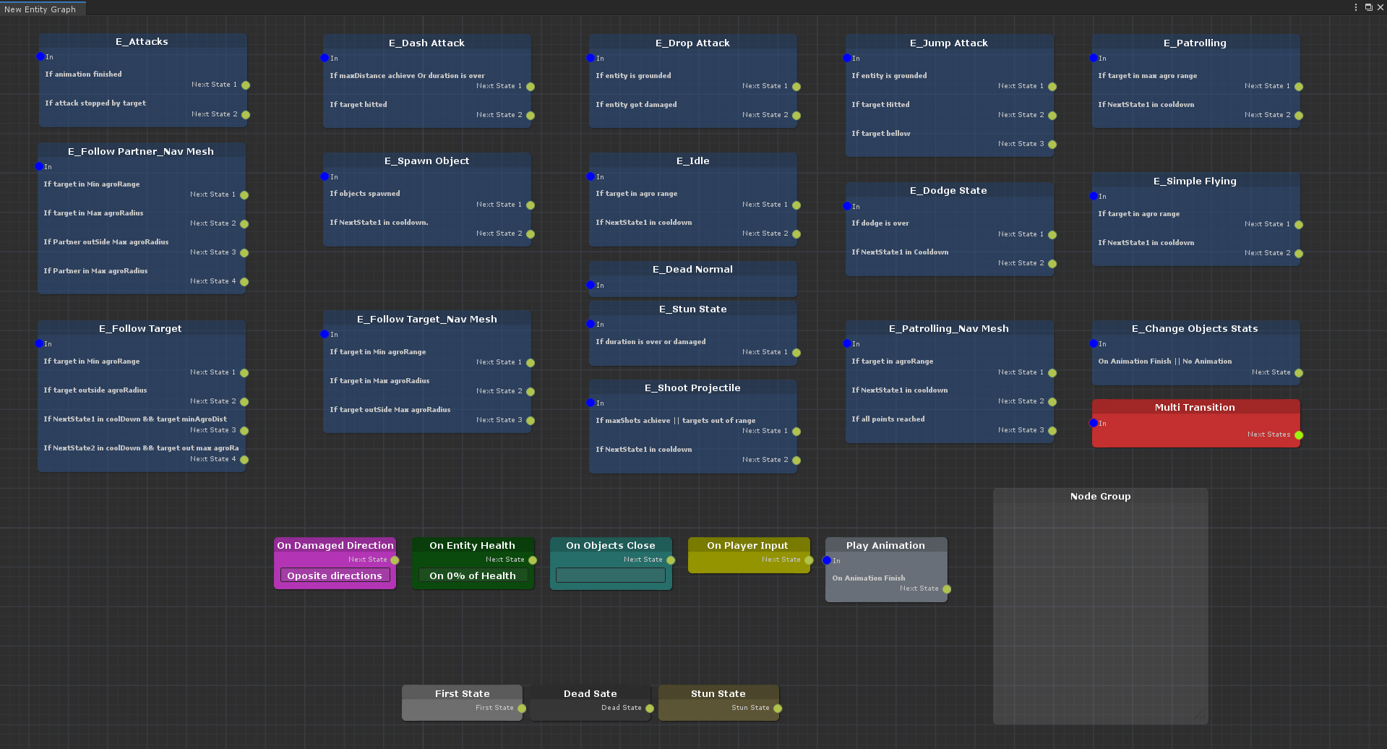Select the New Entity Graph tab
This screenshot has width=1387, height=749.
point(40,9)
